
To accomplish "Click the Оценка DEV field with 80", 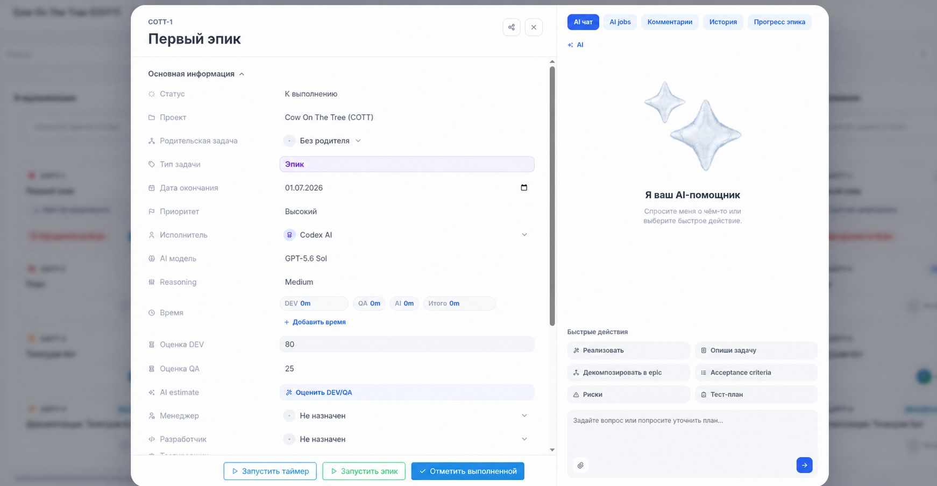I will [x=407, y=344].
